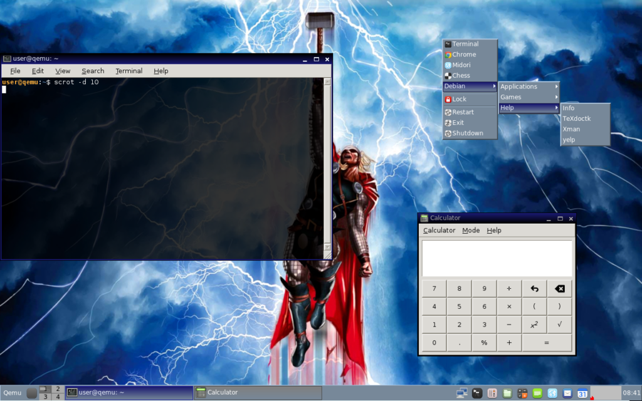Viewport: 642px width, 401px height.
Task: Switch to virtual desktop 2
Action: (x=58, y=389)
